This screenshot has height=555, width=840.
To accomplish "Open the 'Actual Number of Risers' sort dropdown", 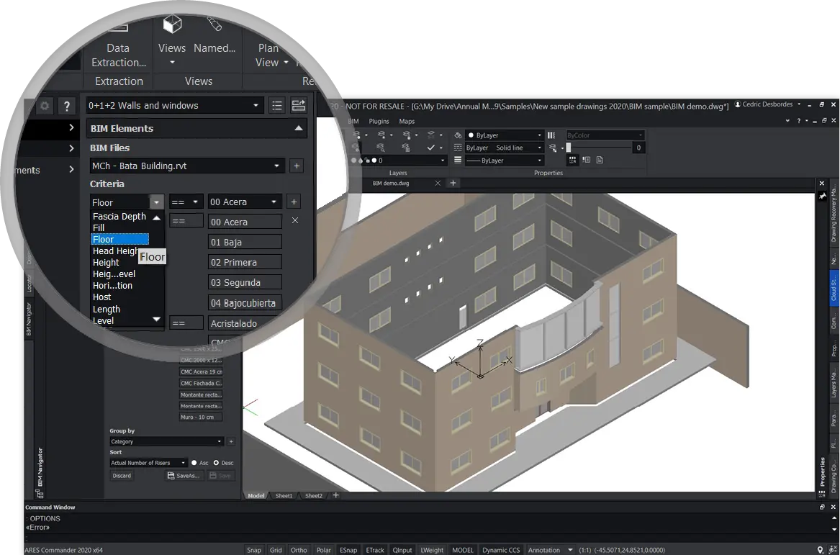I will (148, 463).
